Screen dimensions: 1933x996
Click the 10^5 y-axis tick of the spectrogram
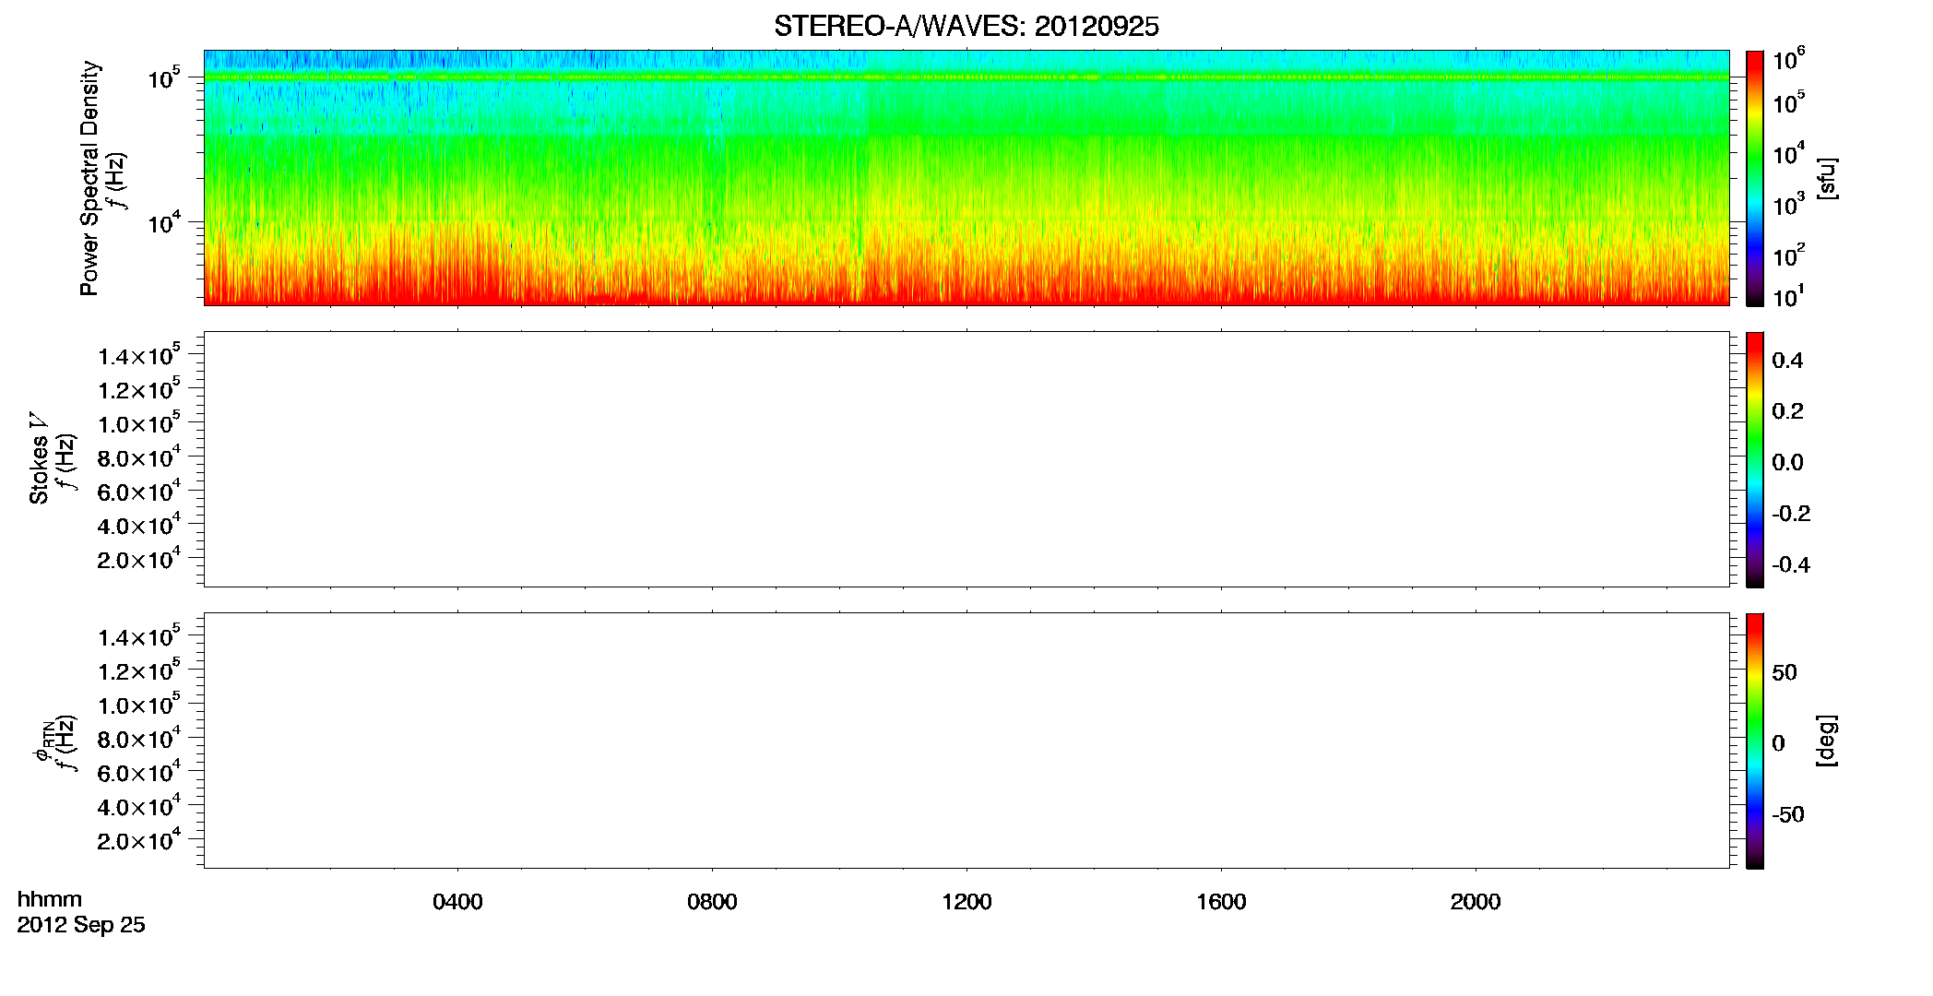coord(163,77)
